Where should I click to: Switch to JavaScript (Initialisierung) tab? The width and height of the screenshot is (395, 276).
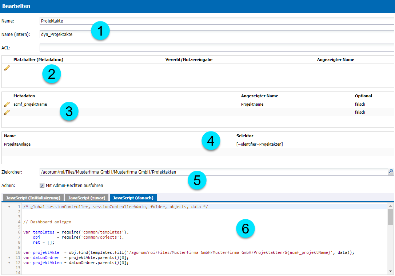pyautogui.click(x=33, y=198)
